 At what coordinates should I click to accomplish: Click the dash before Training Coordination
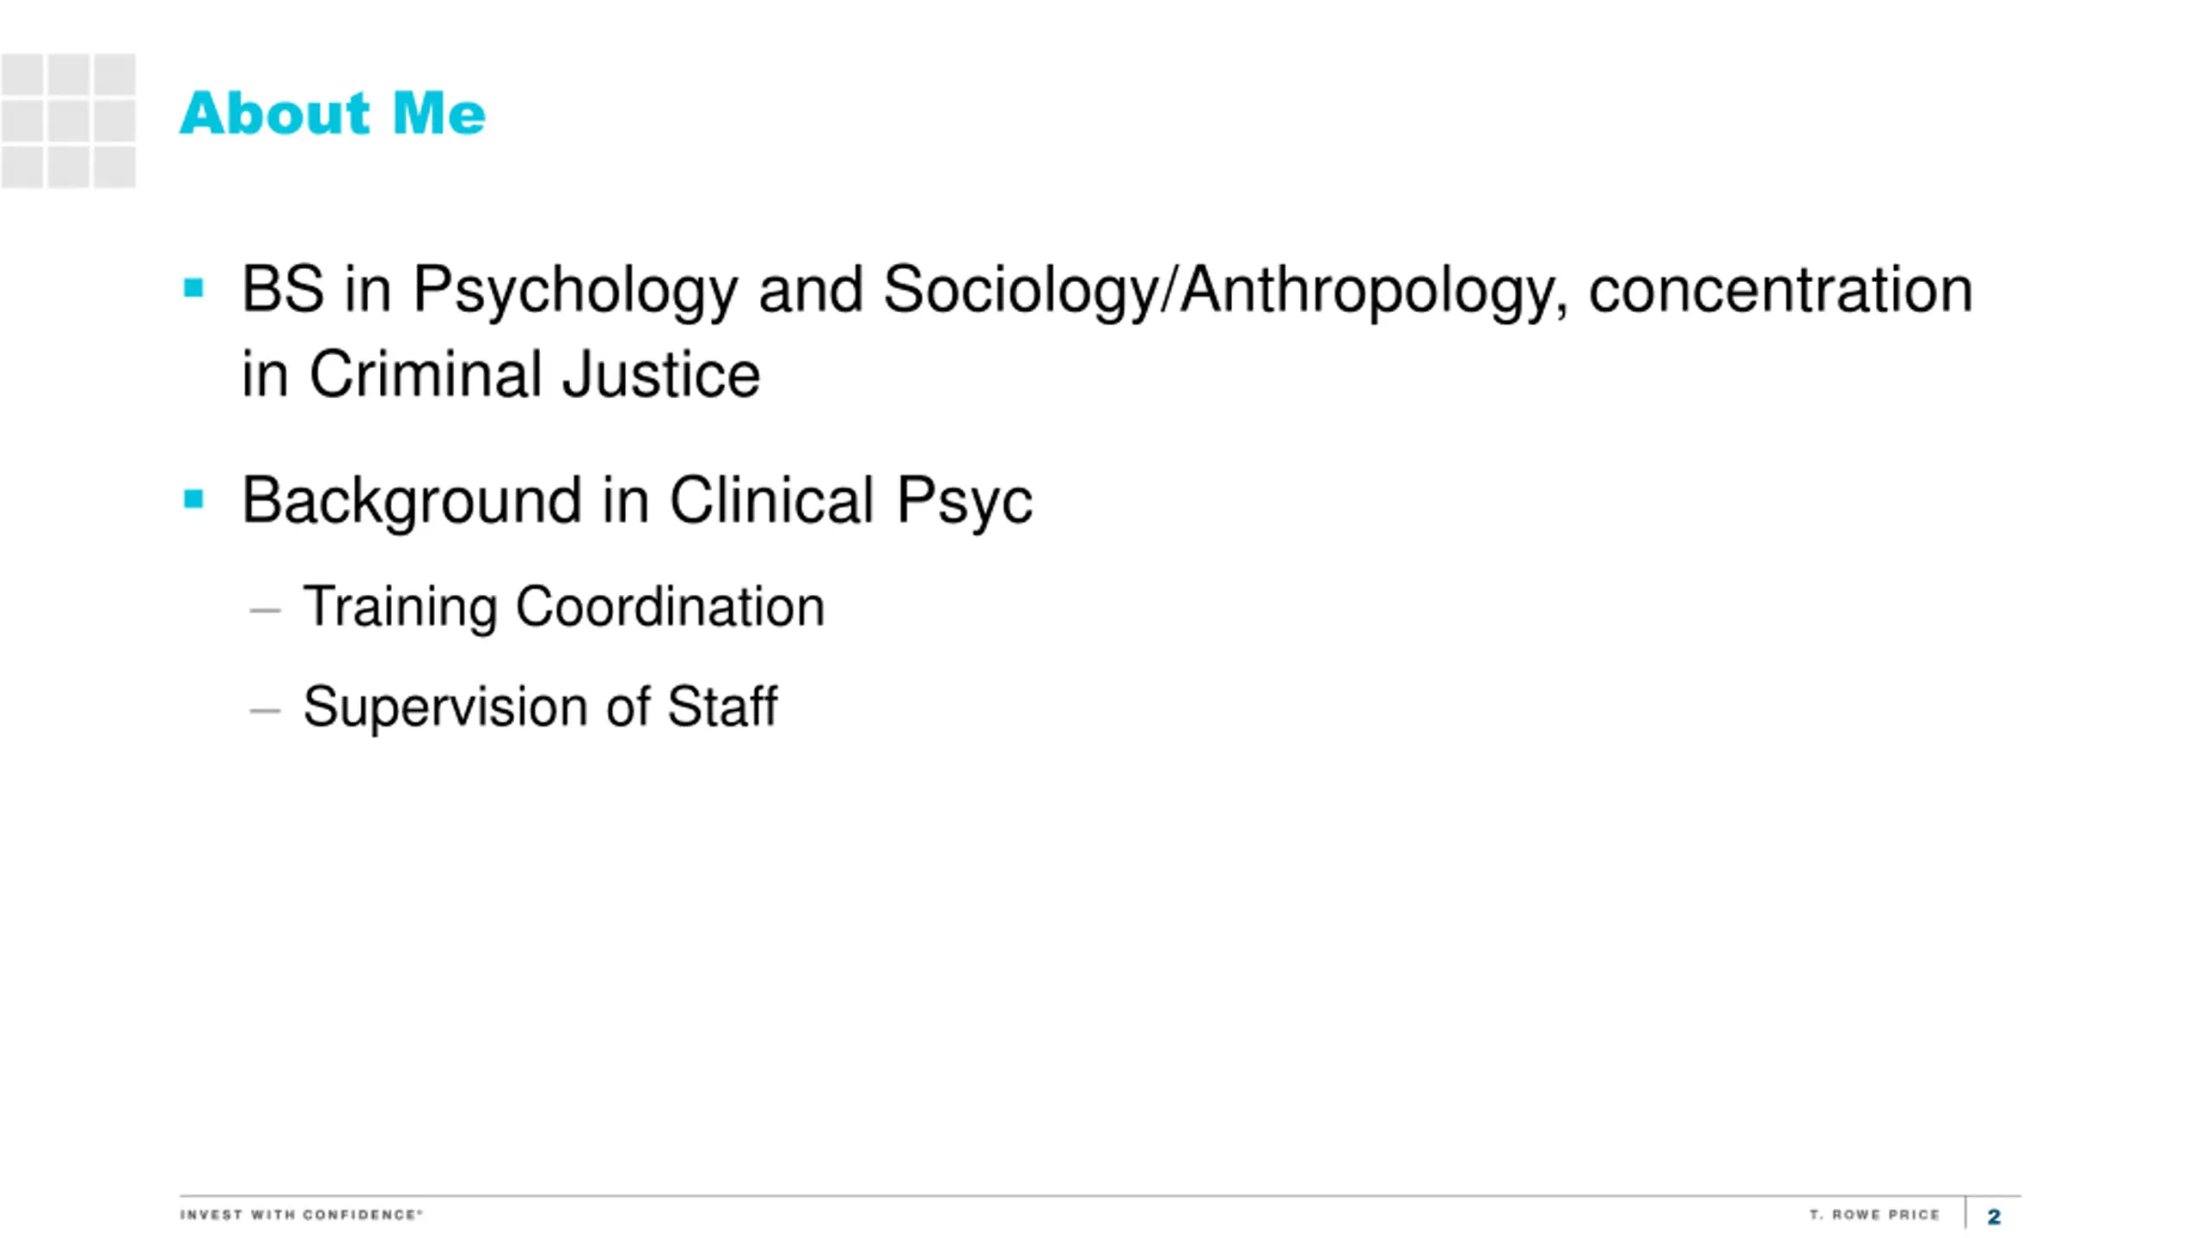(x=265, y=610)
